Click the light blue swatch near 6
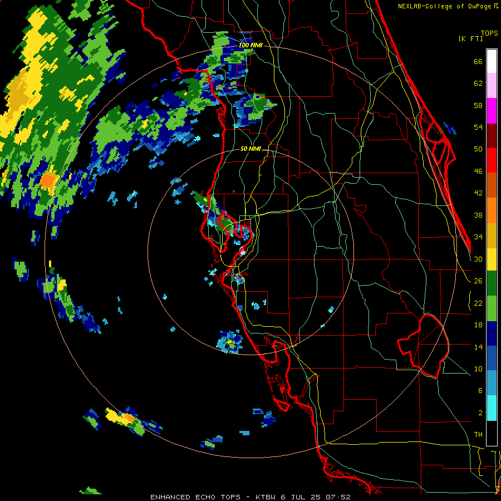The width and height of the screenshot is (501, 501). [492, 383]
